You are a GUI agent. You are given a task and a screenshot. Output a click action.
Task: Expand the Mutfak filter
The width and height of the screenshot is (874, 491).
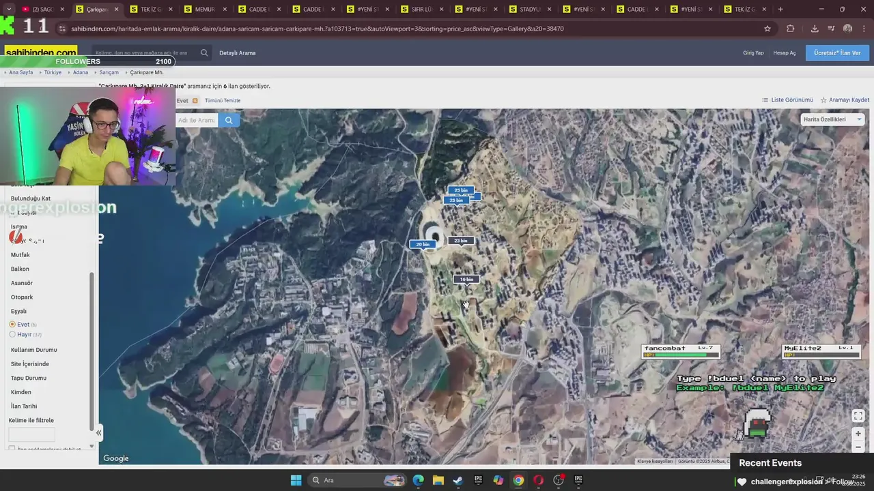click(x=20, y=255)
